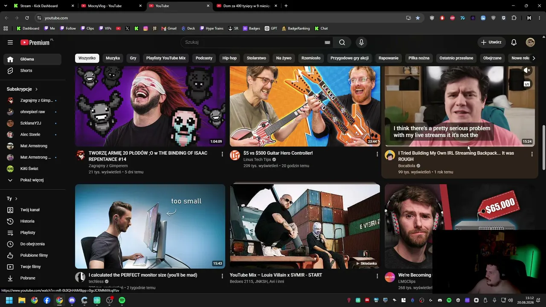Expand Pokaż więcej subscriptions list

pyautogui.click(x=32, y=180)
